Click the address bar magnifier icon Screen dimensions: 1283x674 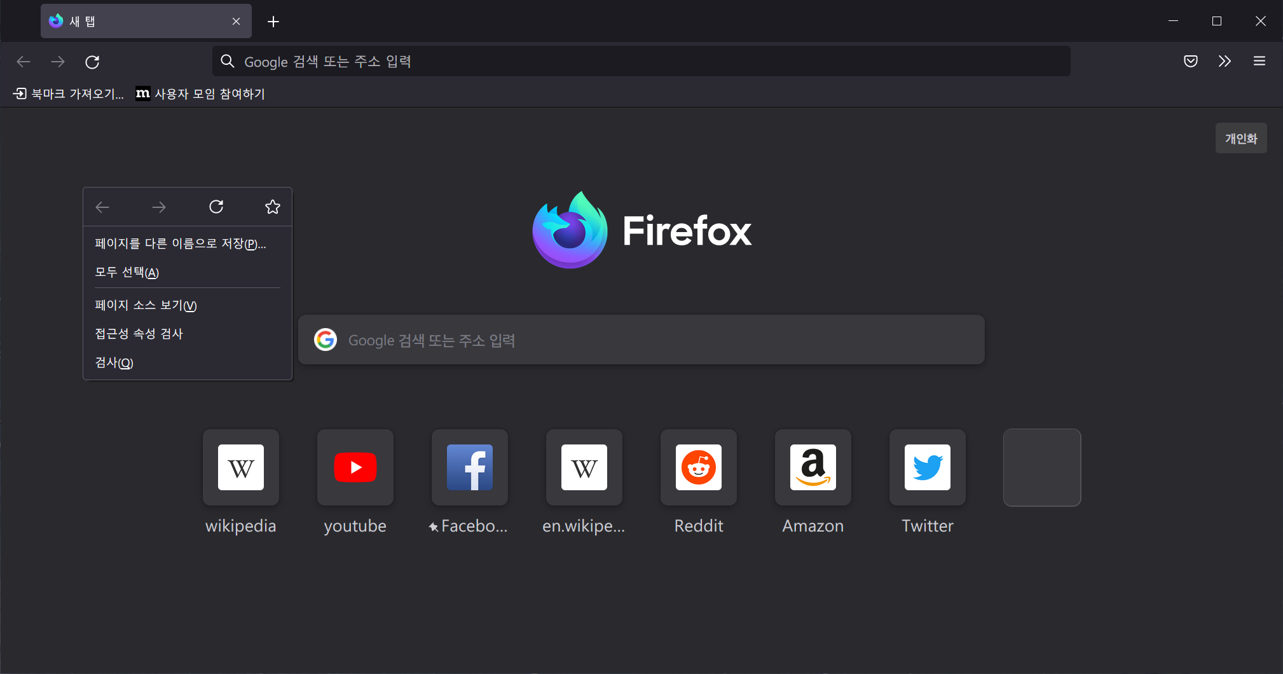[228, 61]
